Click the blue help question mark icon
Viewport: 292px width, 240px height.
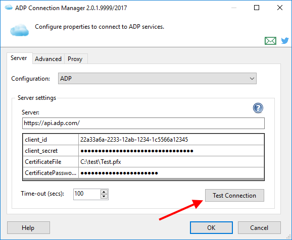258,108
